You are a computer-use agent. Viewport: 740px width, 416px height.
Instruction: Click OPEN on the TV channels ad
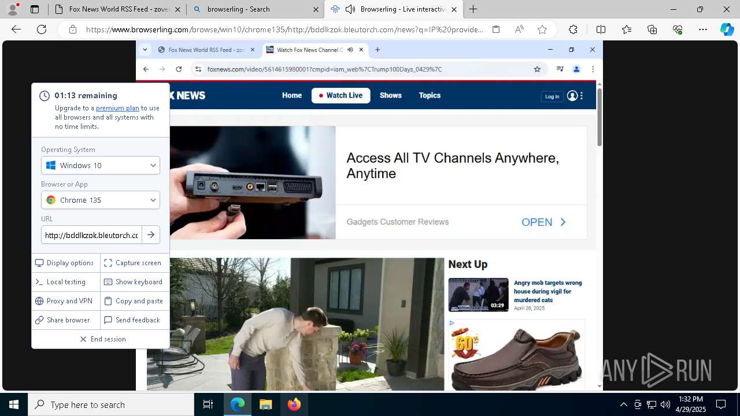coord(544,222)
